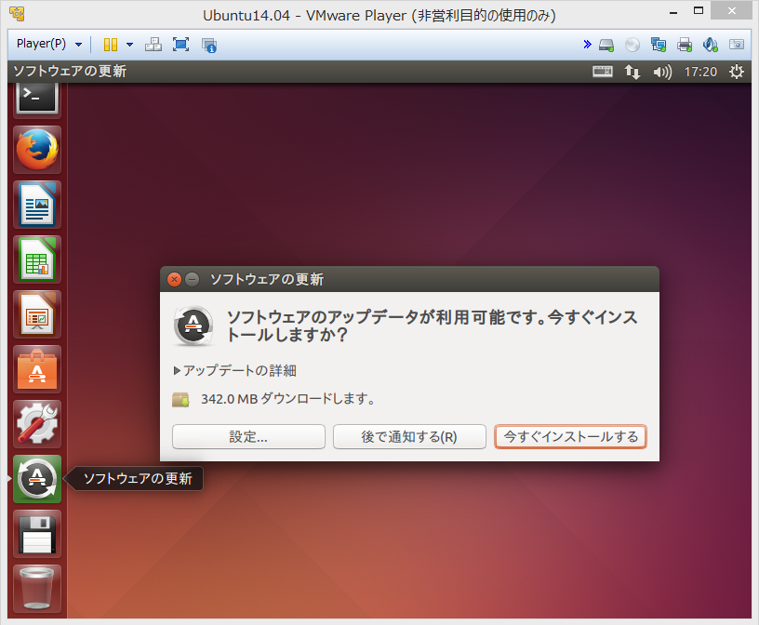Click Software Updater launcher icon
Image resolution: width=759 pixels, height=625 pixels.
tap(37, 479)
